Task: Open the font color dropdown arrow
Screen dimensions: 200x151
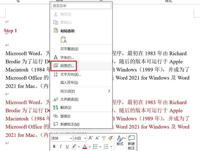Action: coord(90,147)
